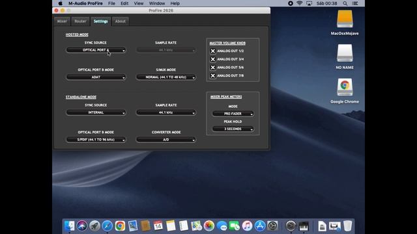Open the document stack in dock
Viewport: 417px width, 234px height.
pyautogui.click(x=322, y=226)
